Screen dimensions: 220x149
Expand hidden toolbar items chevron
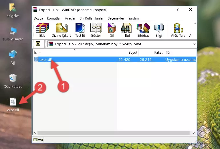195,23
